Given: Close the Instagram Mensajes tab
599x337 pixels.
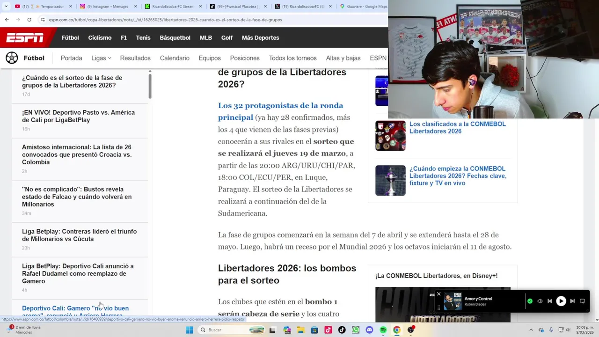Looking at the screenshot, I should pos(136,7).
